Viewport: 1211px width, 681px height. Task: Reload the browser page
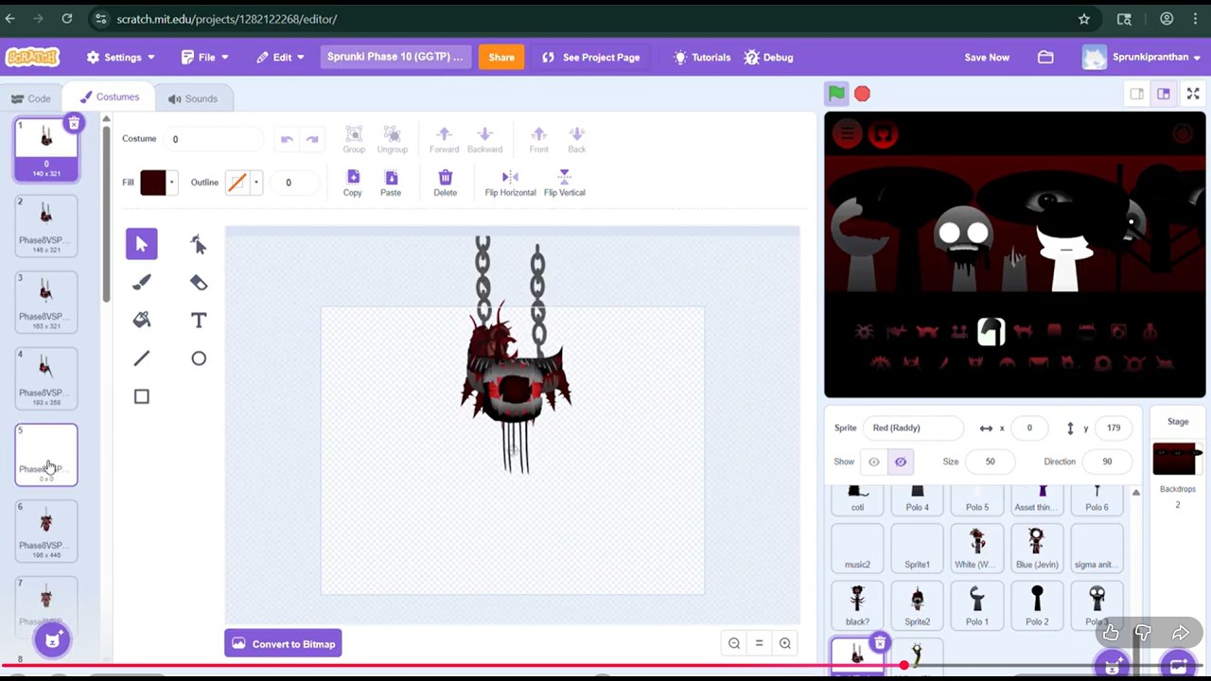click(x=67, y=19)
